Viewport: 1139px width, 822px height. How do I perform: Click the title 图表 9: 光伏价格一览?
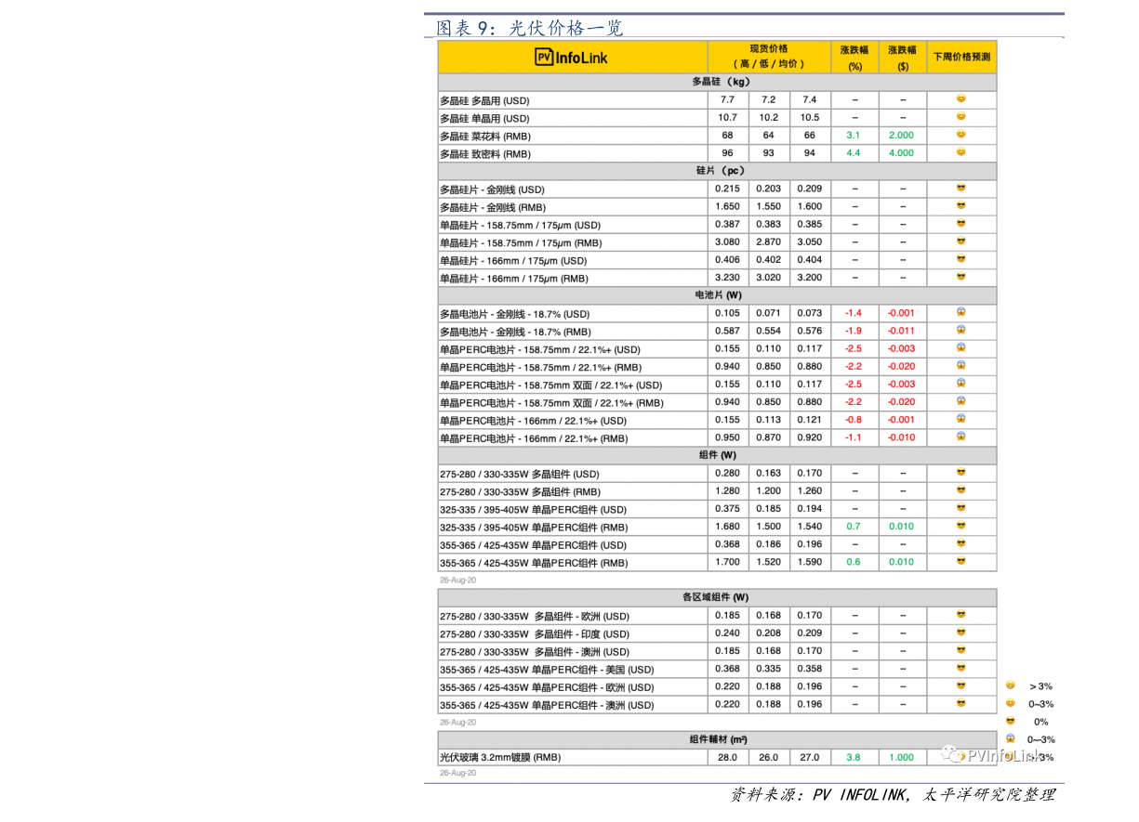tap(529, 28)
